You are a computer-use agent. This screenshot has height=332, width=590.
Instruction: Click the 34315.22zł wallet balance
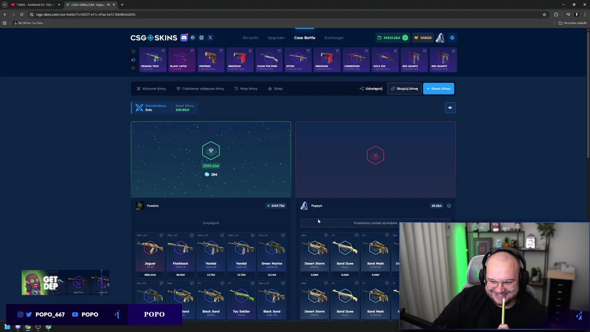coord(389,38)
